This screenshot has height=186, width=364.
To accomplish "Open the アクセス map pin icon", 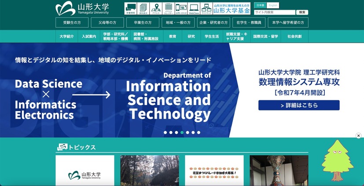I will click(x=156, y=8).
